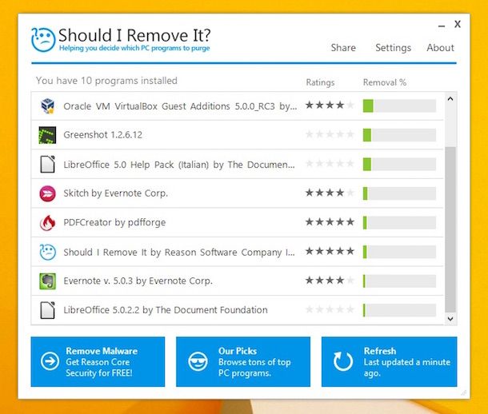Select "Oracle VM VirtualBox Guest Additions" row text
488x414 pixels.
(x=180, y=106)
